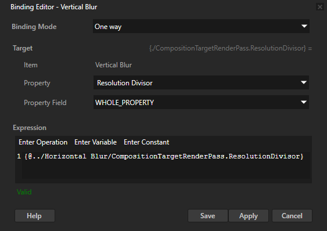The height and width of the screenshot is (231, 327).
Task: Click the Binding Mode label
Action: coord(34,27)
